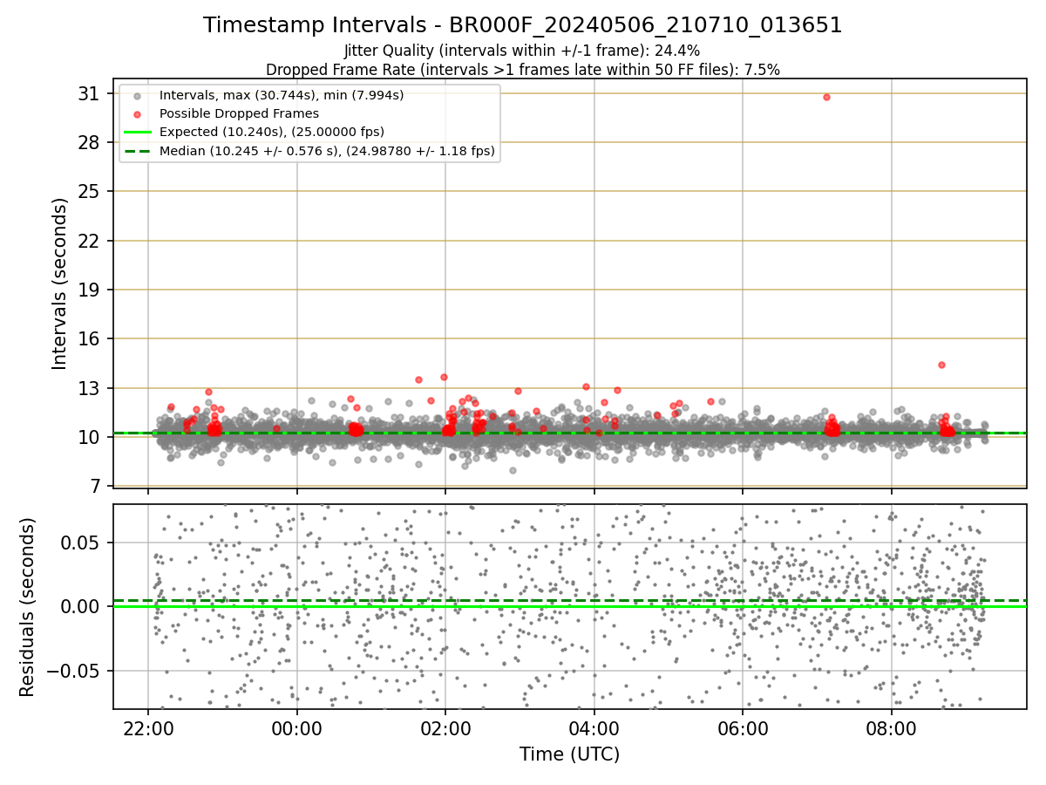This screenshot has height=785, width=1046.
Task: Click the "Residuals (seconds)" y-axis label
Action: (28, 607)
